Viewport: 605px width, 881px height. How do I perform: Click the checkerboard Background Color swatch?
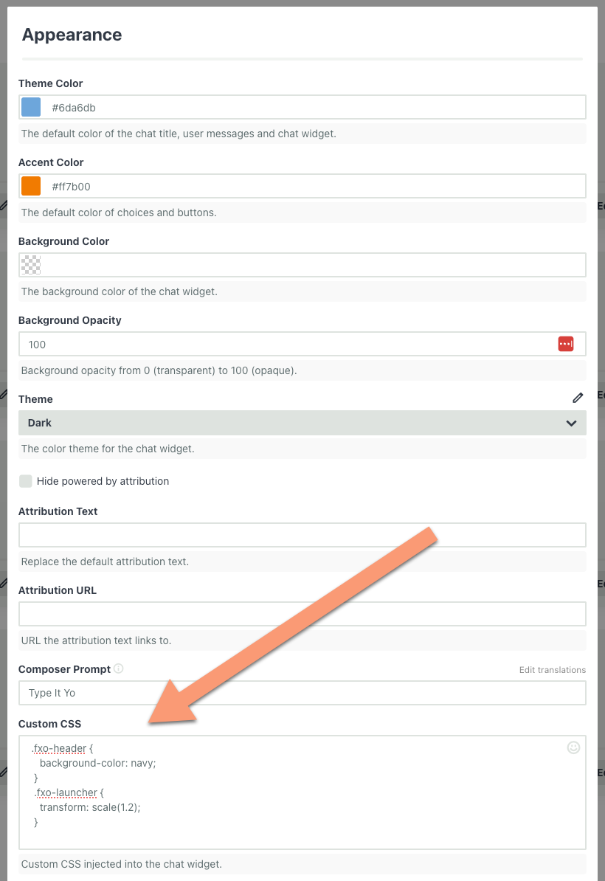[30, 263]
